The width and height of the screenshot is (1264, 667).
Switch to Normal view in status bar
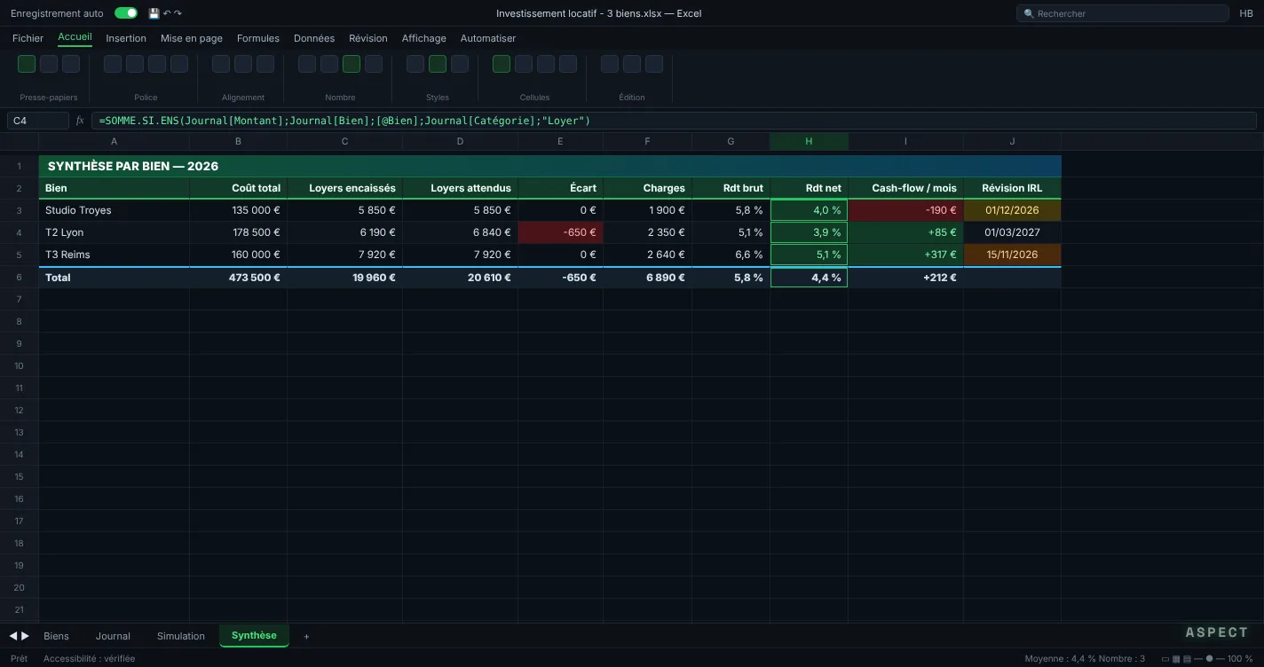(x=1165, y=659)
